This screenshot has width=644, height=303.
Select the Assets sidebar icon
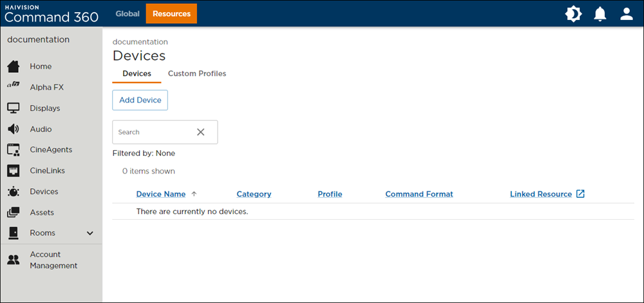pos(13,212)
